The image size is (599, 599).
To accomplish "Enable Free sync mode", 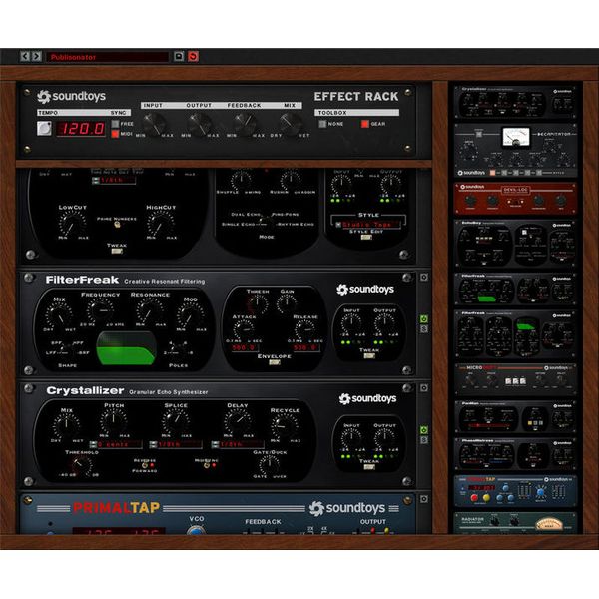I will pyautogui.click(x=115, y=124).
